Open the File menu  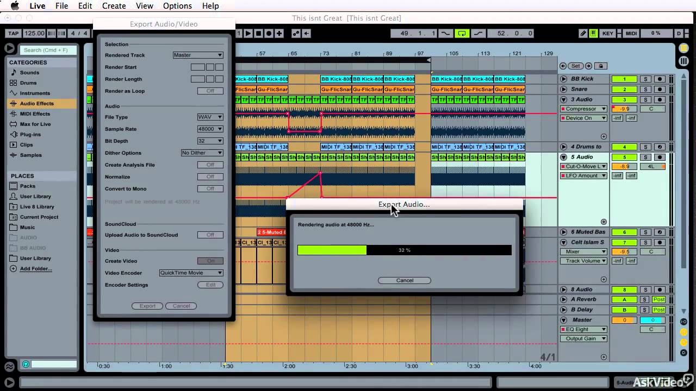click(x=61, y=6)
